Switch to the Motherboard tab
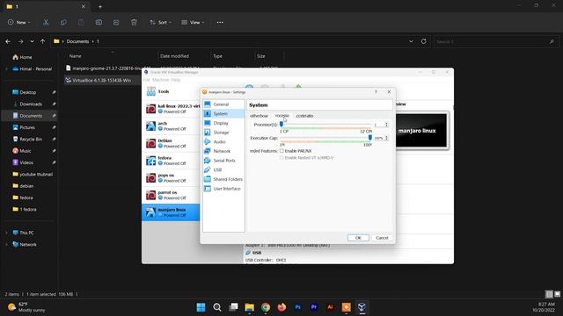 coord(259,116)
